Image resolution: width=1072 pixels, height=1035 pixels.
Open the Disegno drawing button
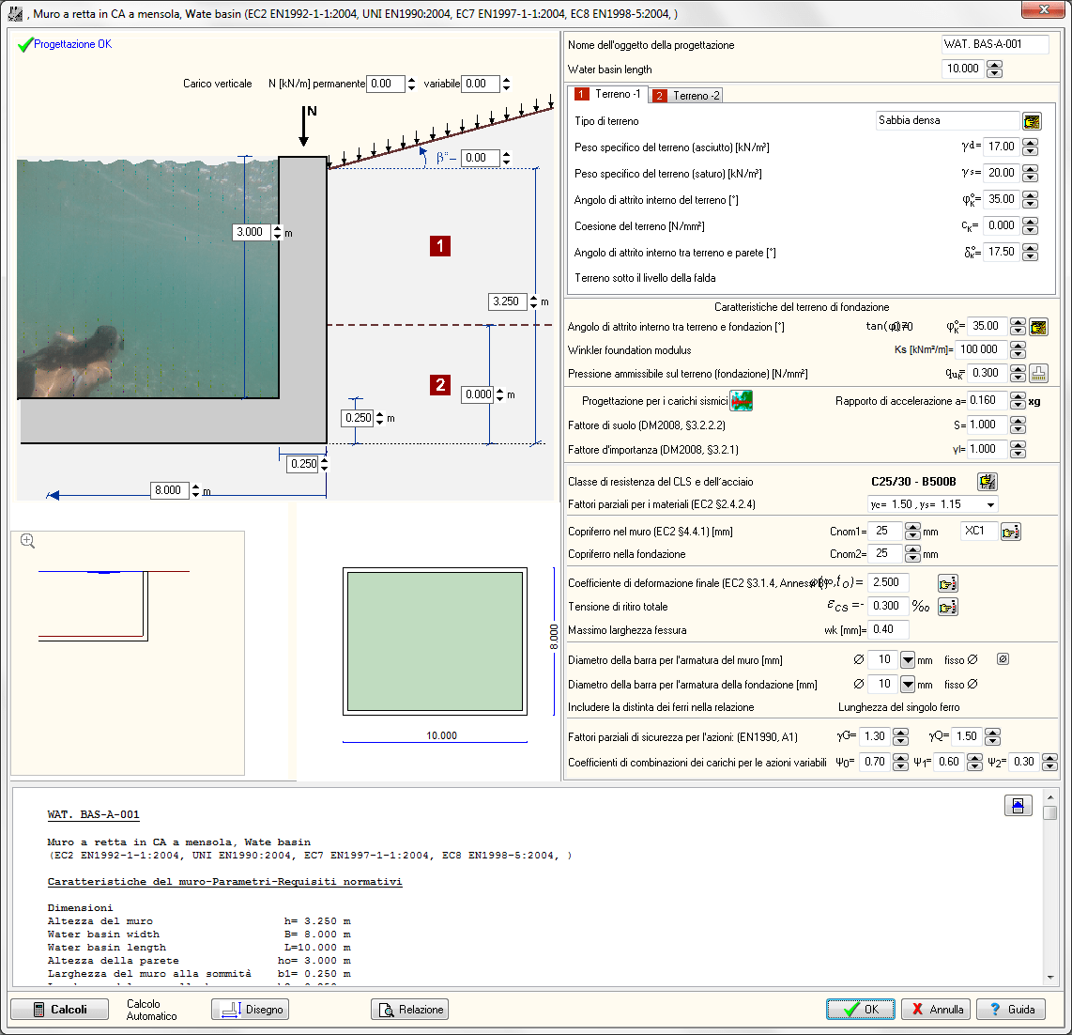click(x=251, y=1010)
